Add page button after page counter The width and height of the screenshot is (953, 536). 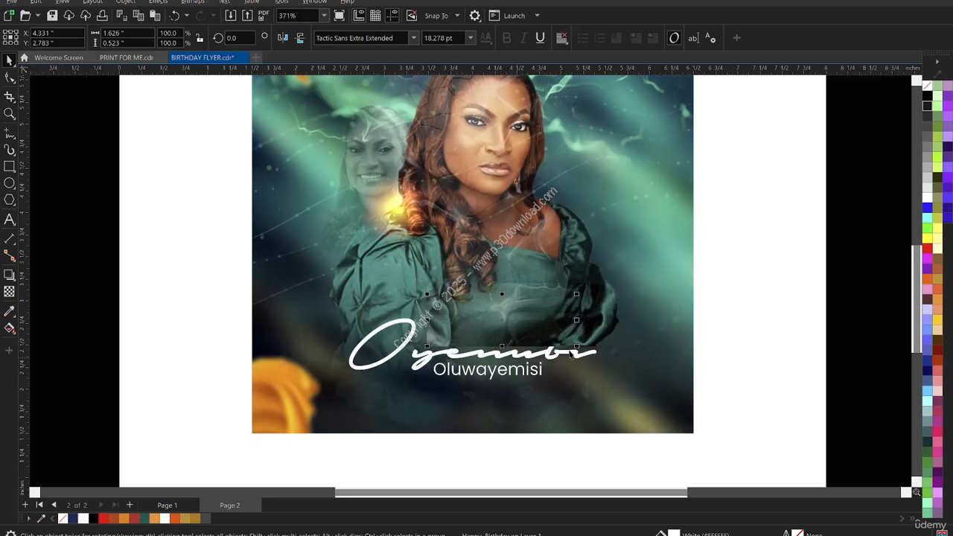click(x=130, y=505)
